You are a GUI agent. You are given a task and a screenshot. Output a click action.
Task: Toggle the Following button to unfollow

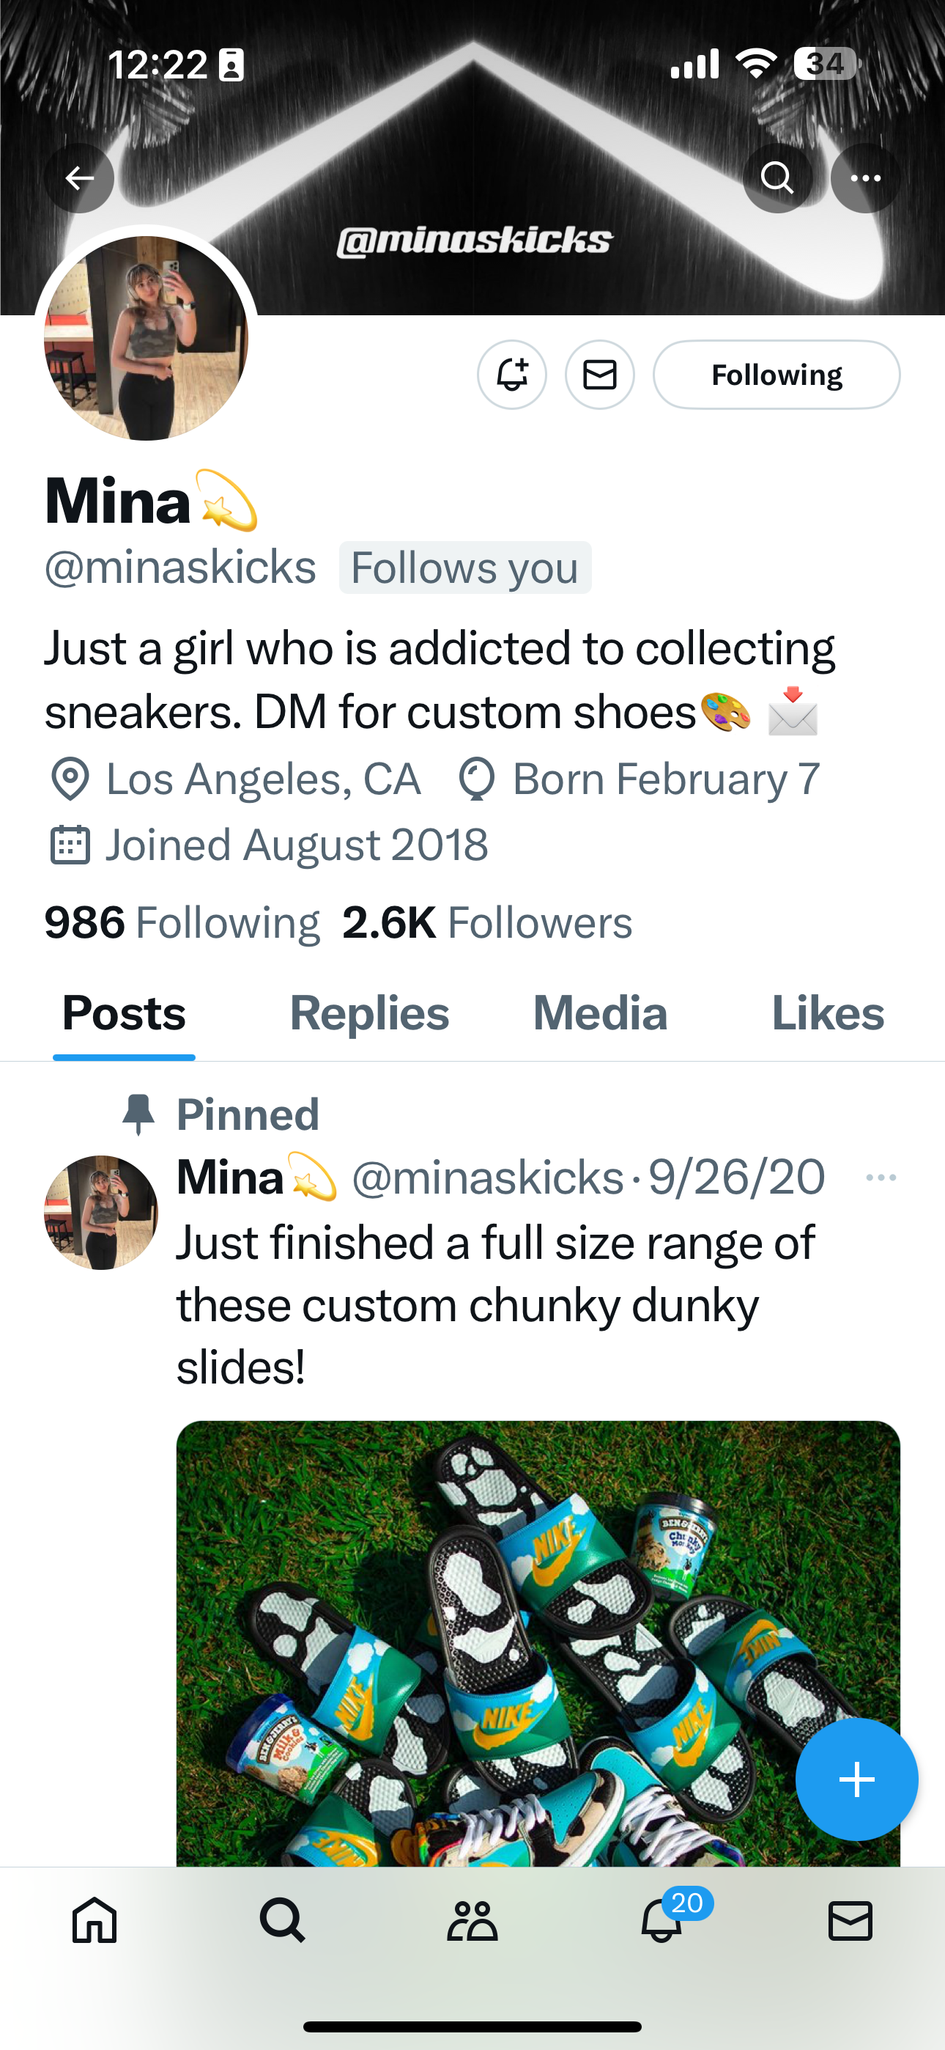pyautogui.click(x=777, y=374)
